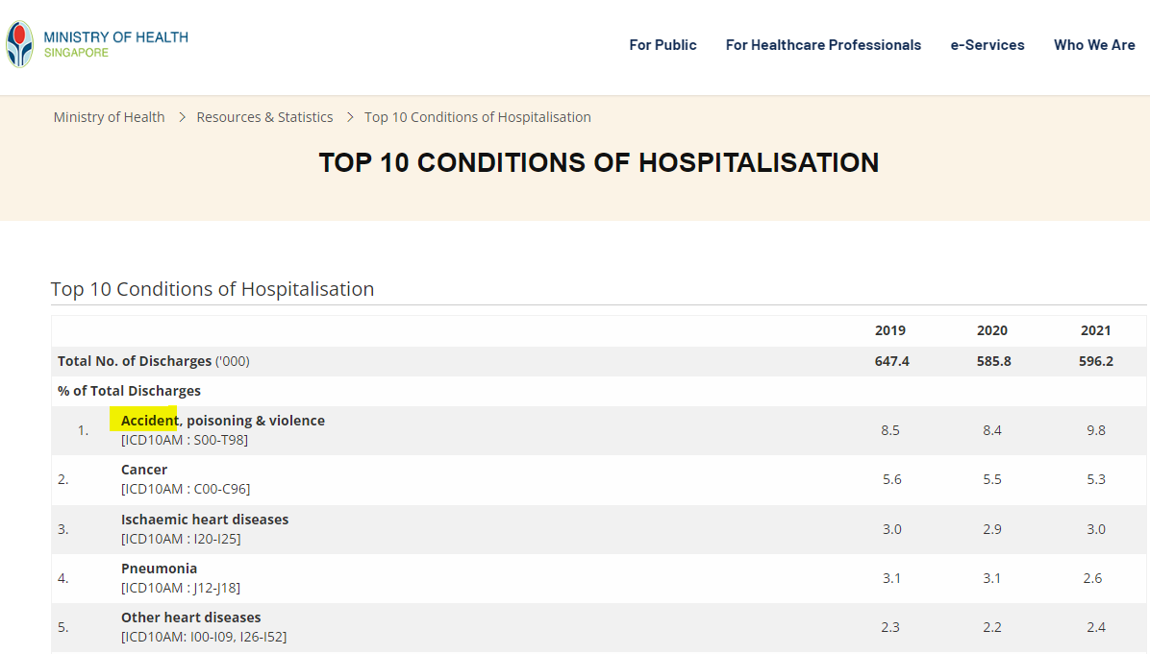Go to the Ministry of Health breadcrumb link

click(109, 117)
